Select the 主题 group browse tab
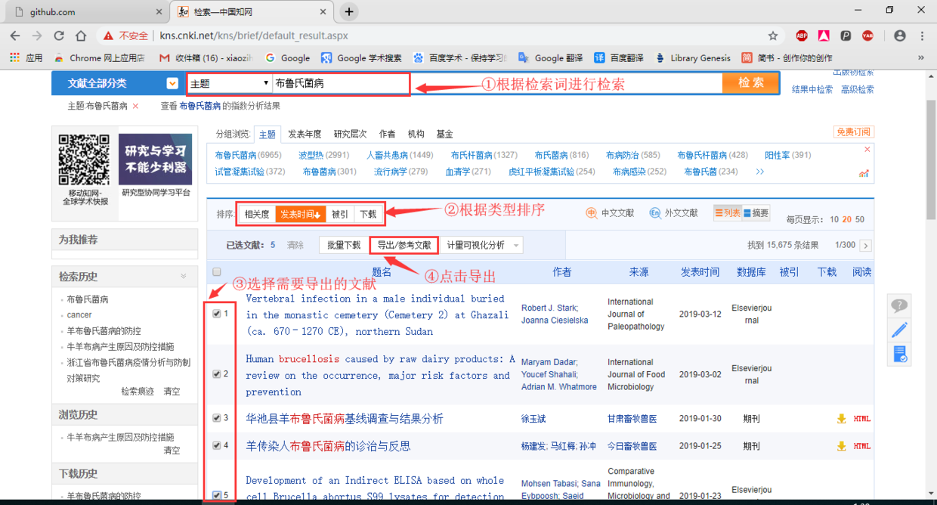The width and height of the screenshot is (937, 505). 267,134
